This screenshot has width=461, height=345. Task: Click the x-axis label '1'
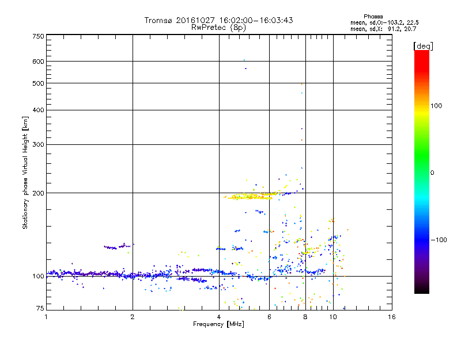tap(46, 317)
